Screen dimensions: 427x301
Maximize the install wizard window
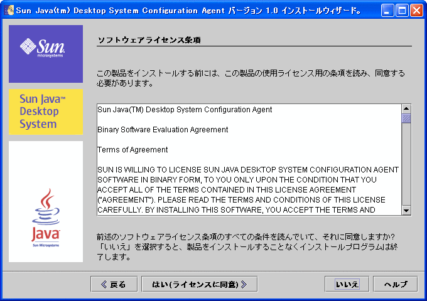pos(402,11)
